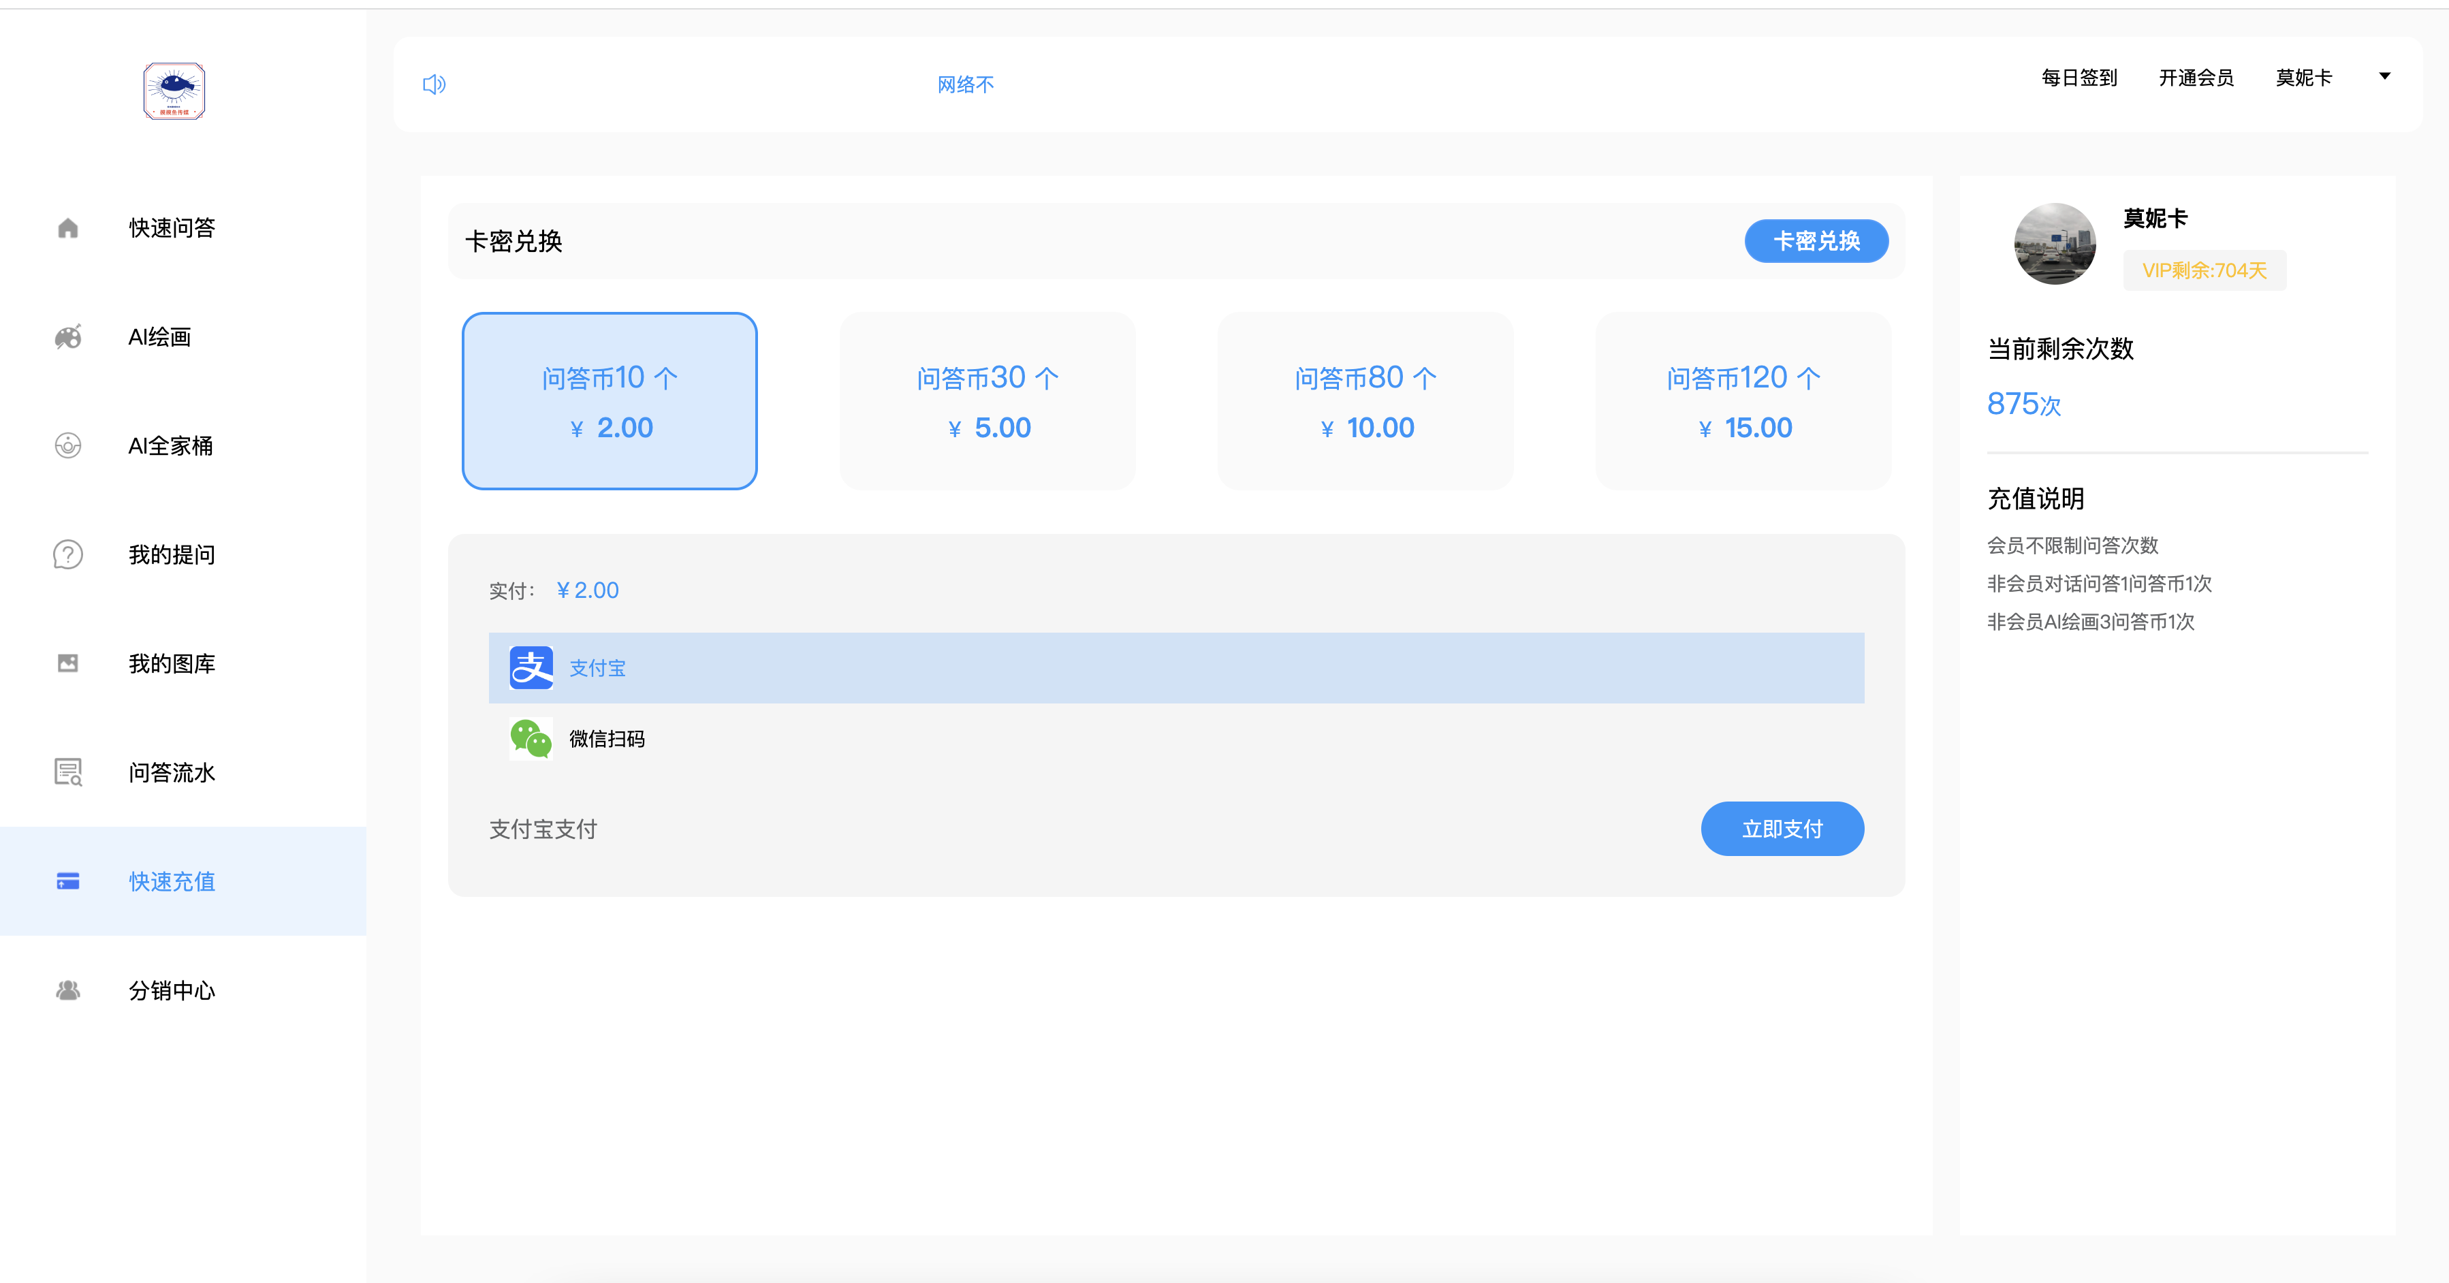Open the 莫妮卡 account menu in the header
Image resolution: width=2449 pixels, height=1283 pixels.
pos(2303,78)
